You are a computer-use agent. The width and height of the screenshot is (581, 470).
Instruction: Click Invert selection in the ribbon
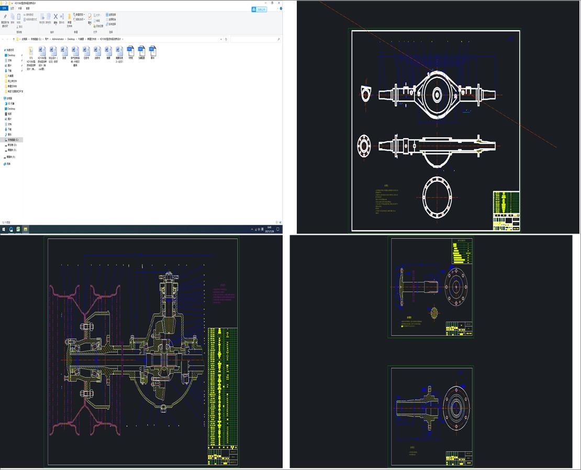111,24
